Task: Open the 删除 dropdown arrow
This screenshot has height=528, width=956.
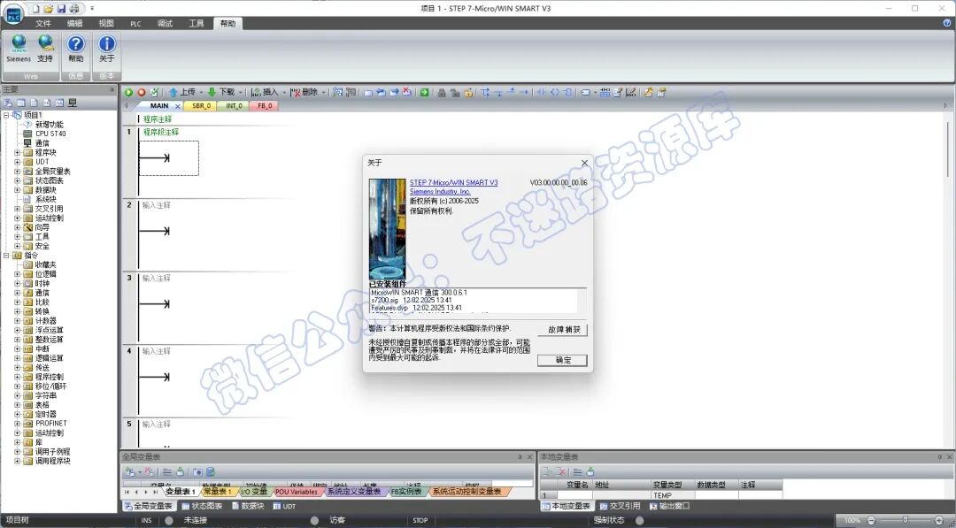Action: pos(324,93)
